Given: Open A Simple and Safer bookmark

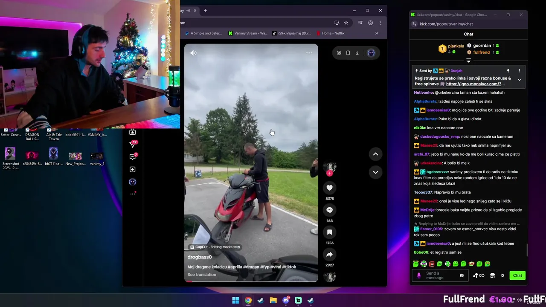Looking at the screenshot, I should (x=203, y=33).
